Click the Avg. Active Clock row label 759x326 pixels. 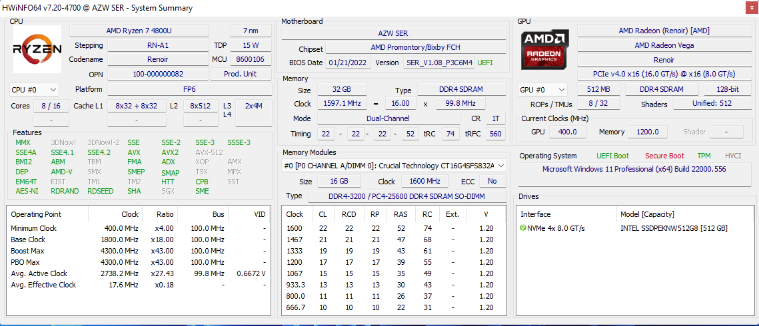click(x=39, y=273)
